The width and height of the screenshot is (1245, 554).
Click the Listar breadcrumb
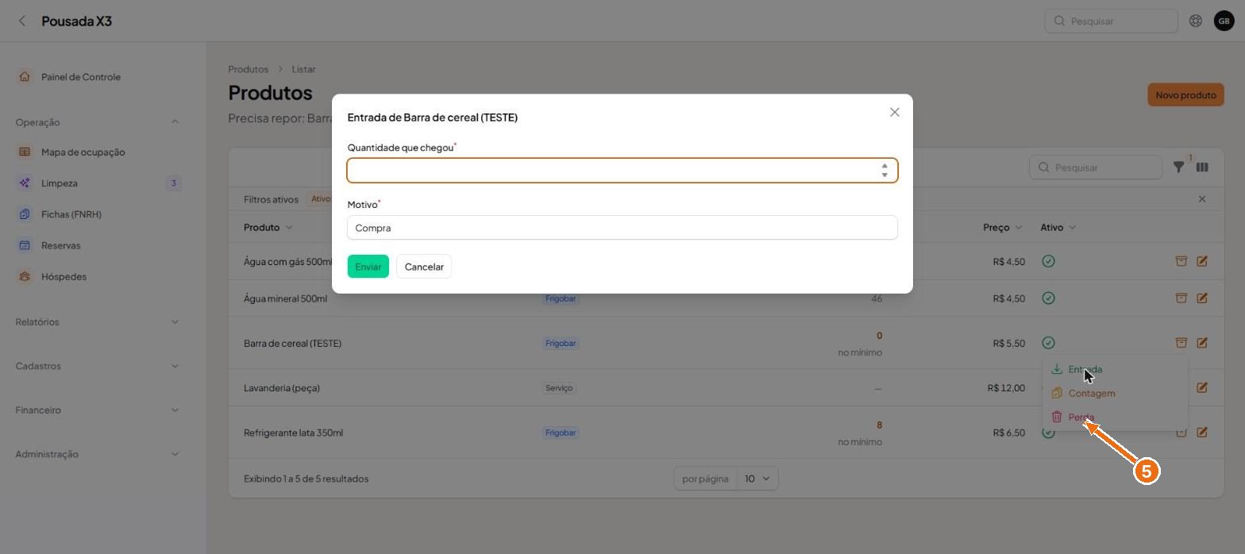tap(303, 69)
